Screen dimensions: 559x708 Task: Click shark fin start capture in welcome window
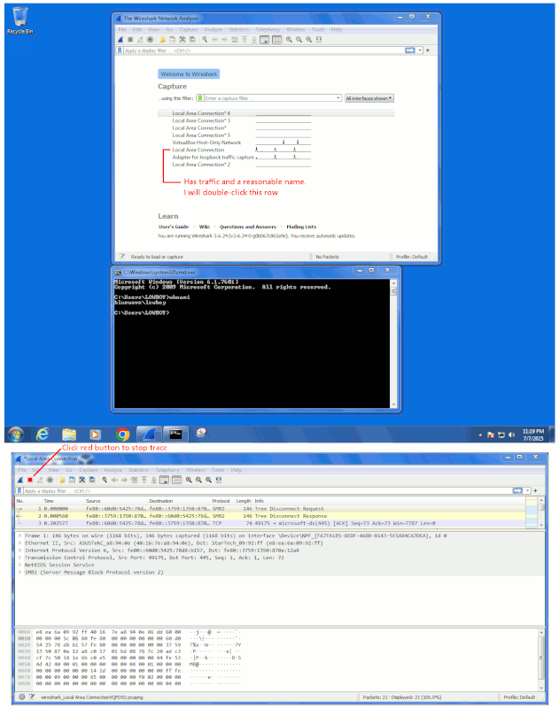120,40
